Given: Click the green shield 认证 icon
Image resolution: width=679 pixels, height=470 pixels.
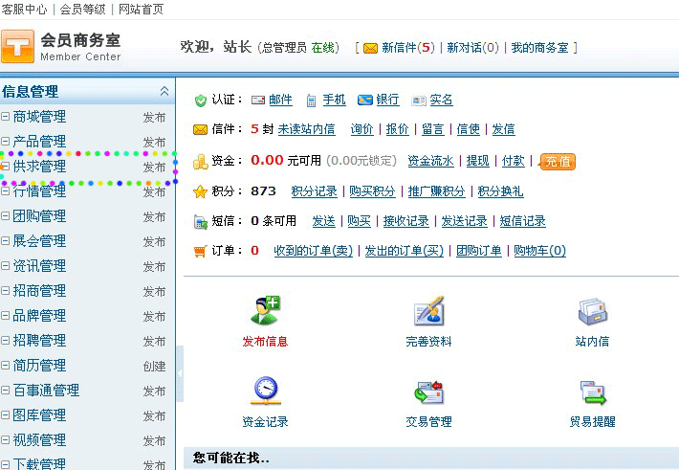Looking at the screenshot, I should click(x=200, y=101).
